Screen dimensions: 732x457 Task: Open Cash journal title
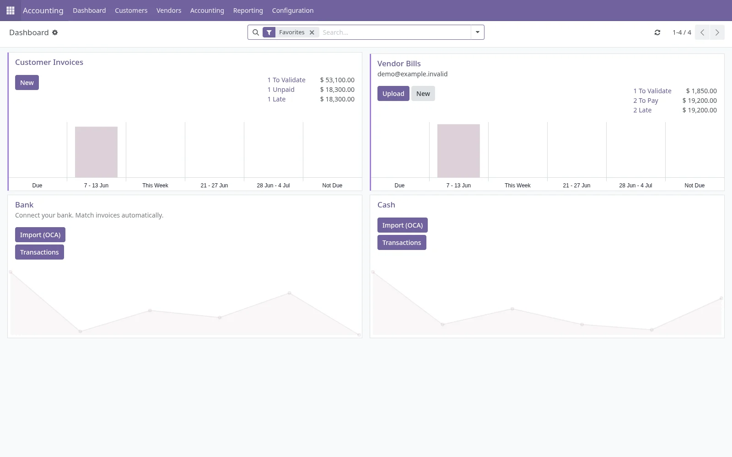(x=386, y=205)
